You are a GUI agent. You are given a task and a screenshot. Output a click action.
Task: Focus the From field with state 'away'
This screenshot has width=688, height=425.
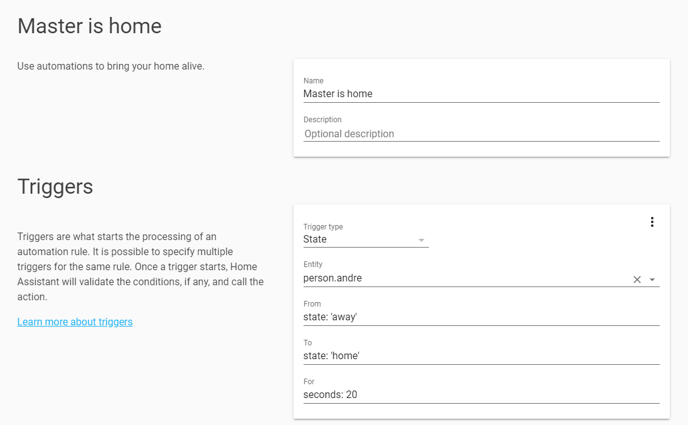point(480,317)
